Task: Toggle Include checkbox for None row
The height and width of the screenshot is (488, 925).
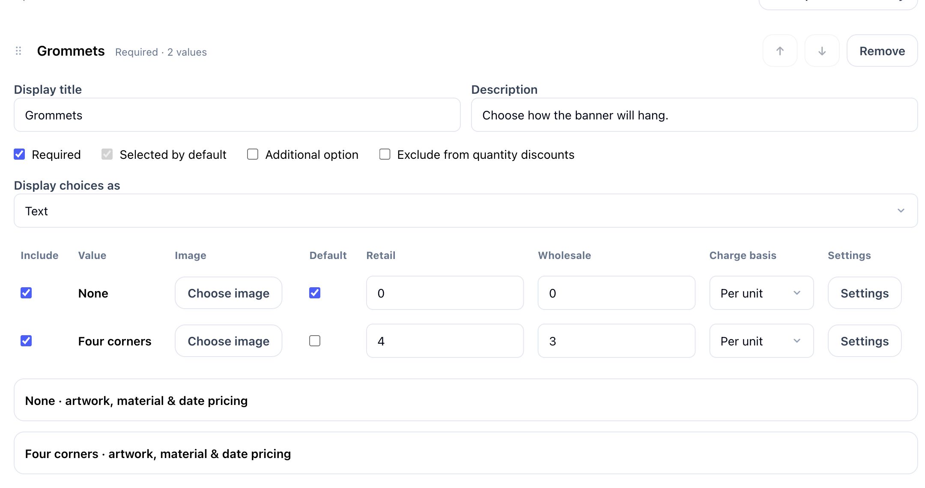Action: 26,293
